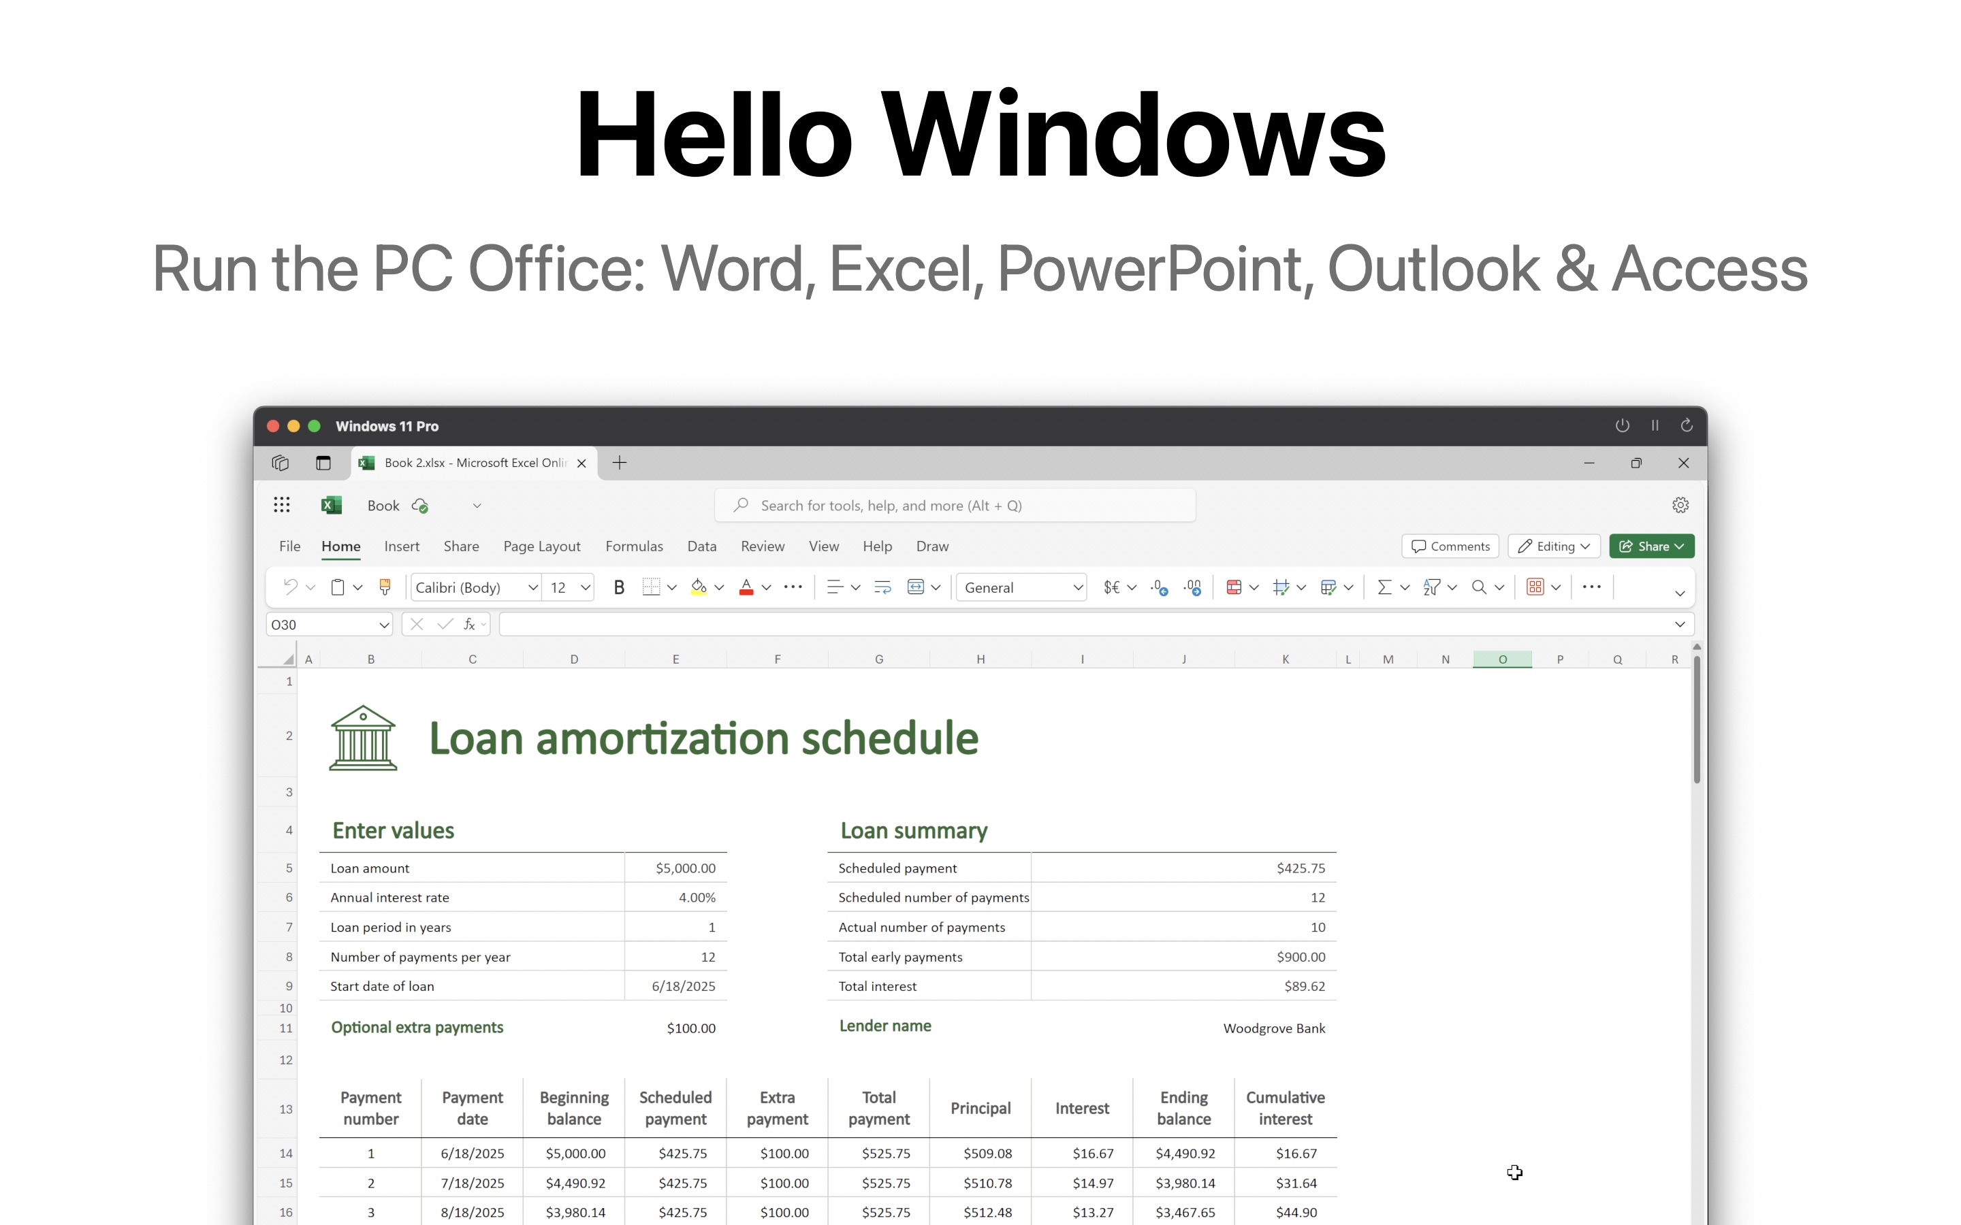1961x1225 pixels.
Task: Close the Book 2.xlsx browser tab
Action: pos(581,463)
